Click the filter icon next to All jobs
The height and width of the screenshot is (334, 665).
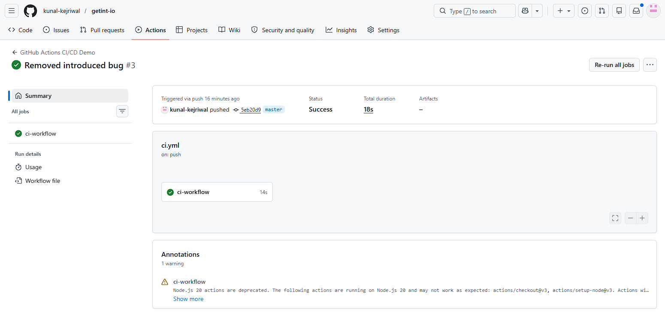pos(122,111)
